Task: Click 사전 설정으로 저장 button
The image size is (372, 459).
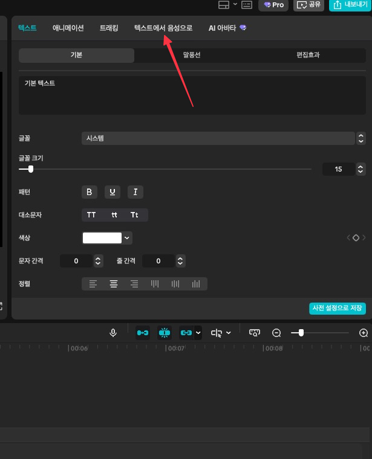Action: tap(338, 308)
